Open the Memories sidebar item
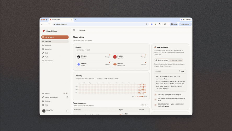This screenshot has width=232, height=131. [x=55, y=49]
